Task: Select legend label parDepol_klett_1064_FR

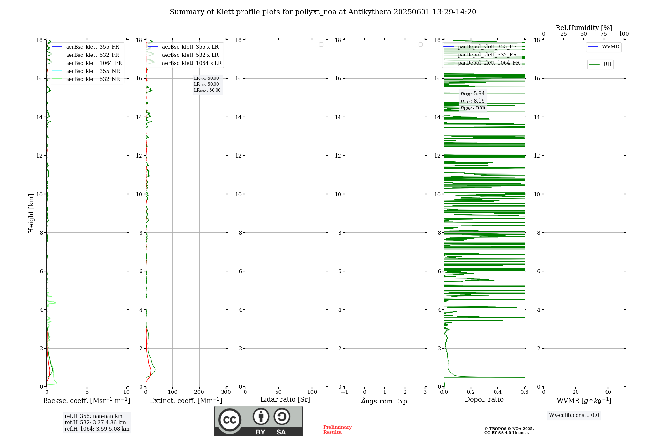Action: [489, 63]
